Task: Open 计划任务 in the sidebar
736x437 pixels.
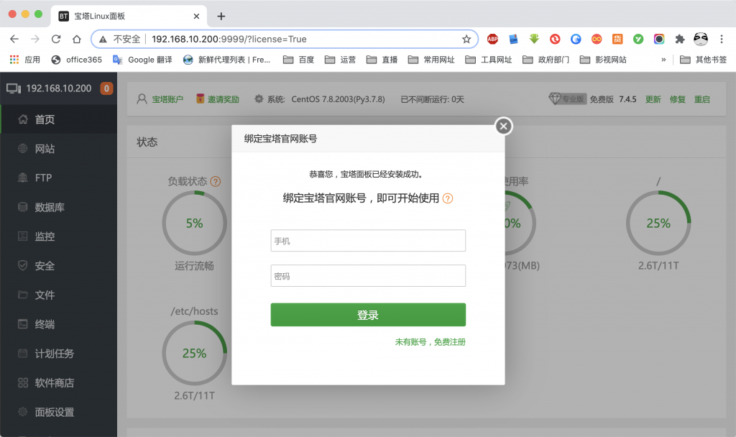Action: tap(59, 354)
